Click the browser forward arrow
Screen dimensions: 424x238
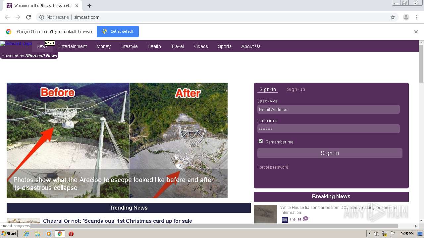(18, 17)
